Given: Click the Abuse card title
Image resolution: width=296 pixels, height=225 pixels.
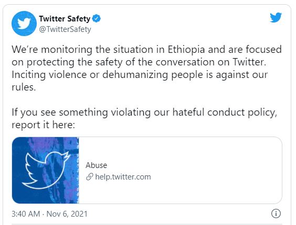Looking at the screenshot, I should [96, 165].
